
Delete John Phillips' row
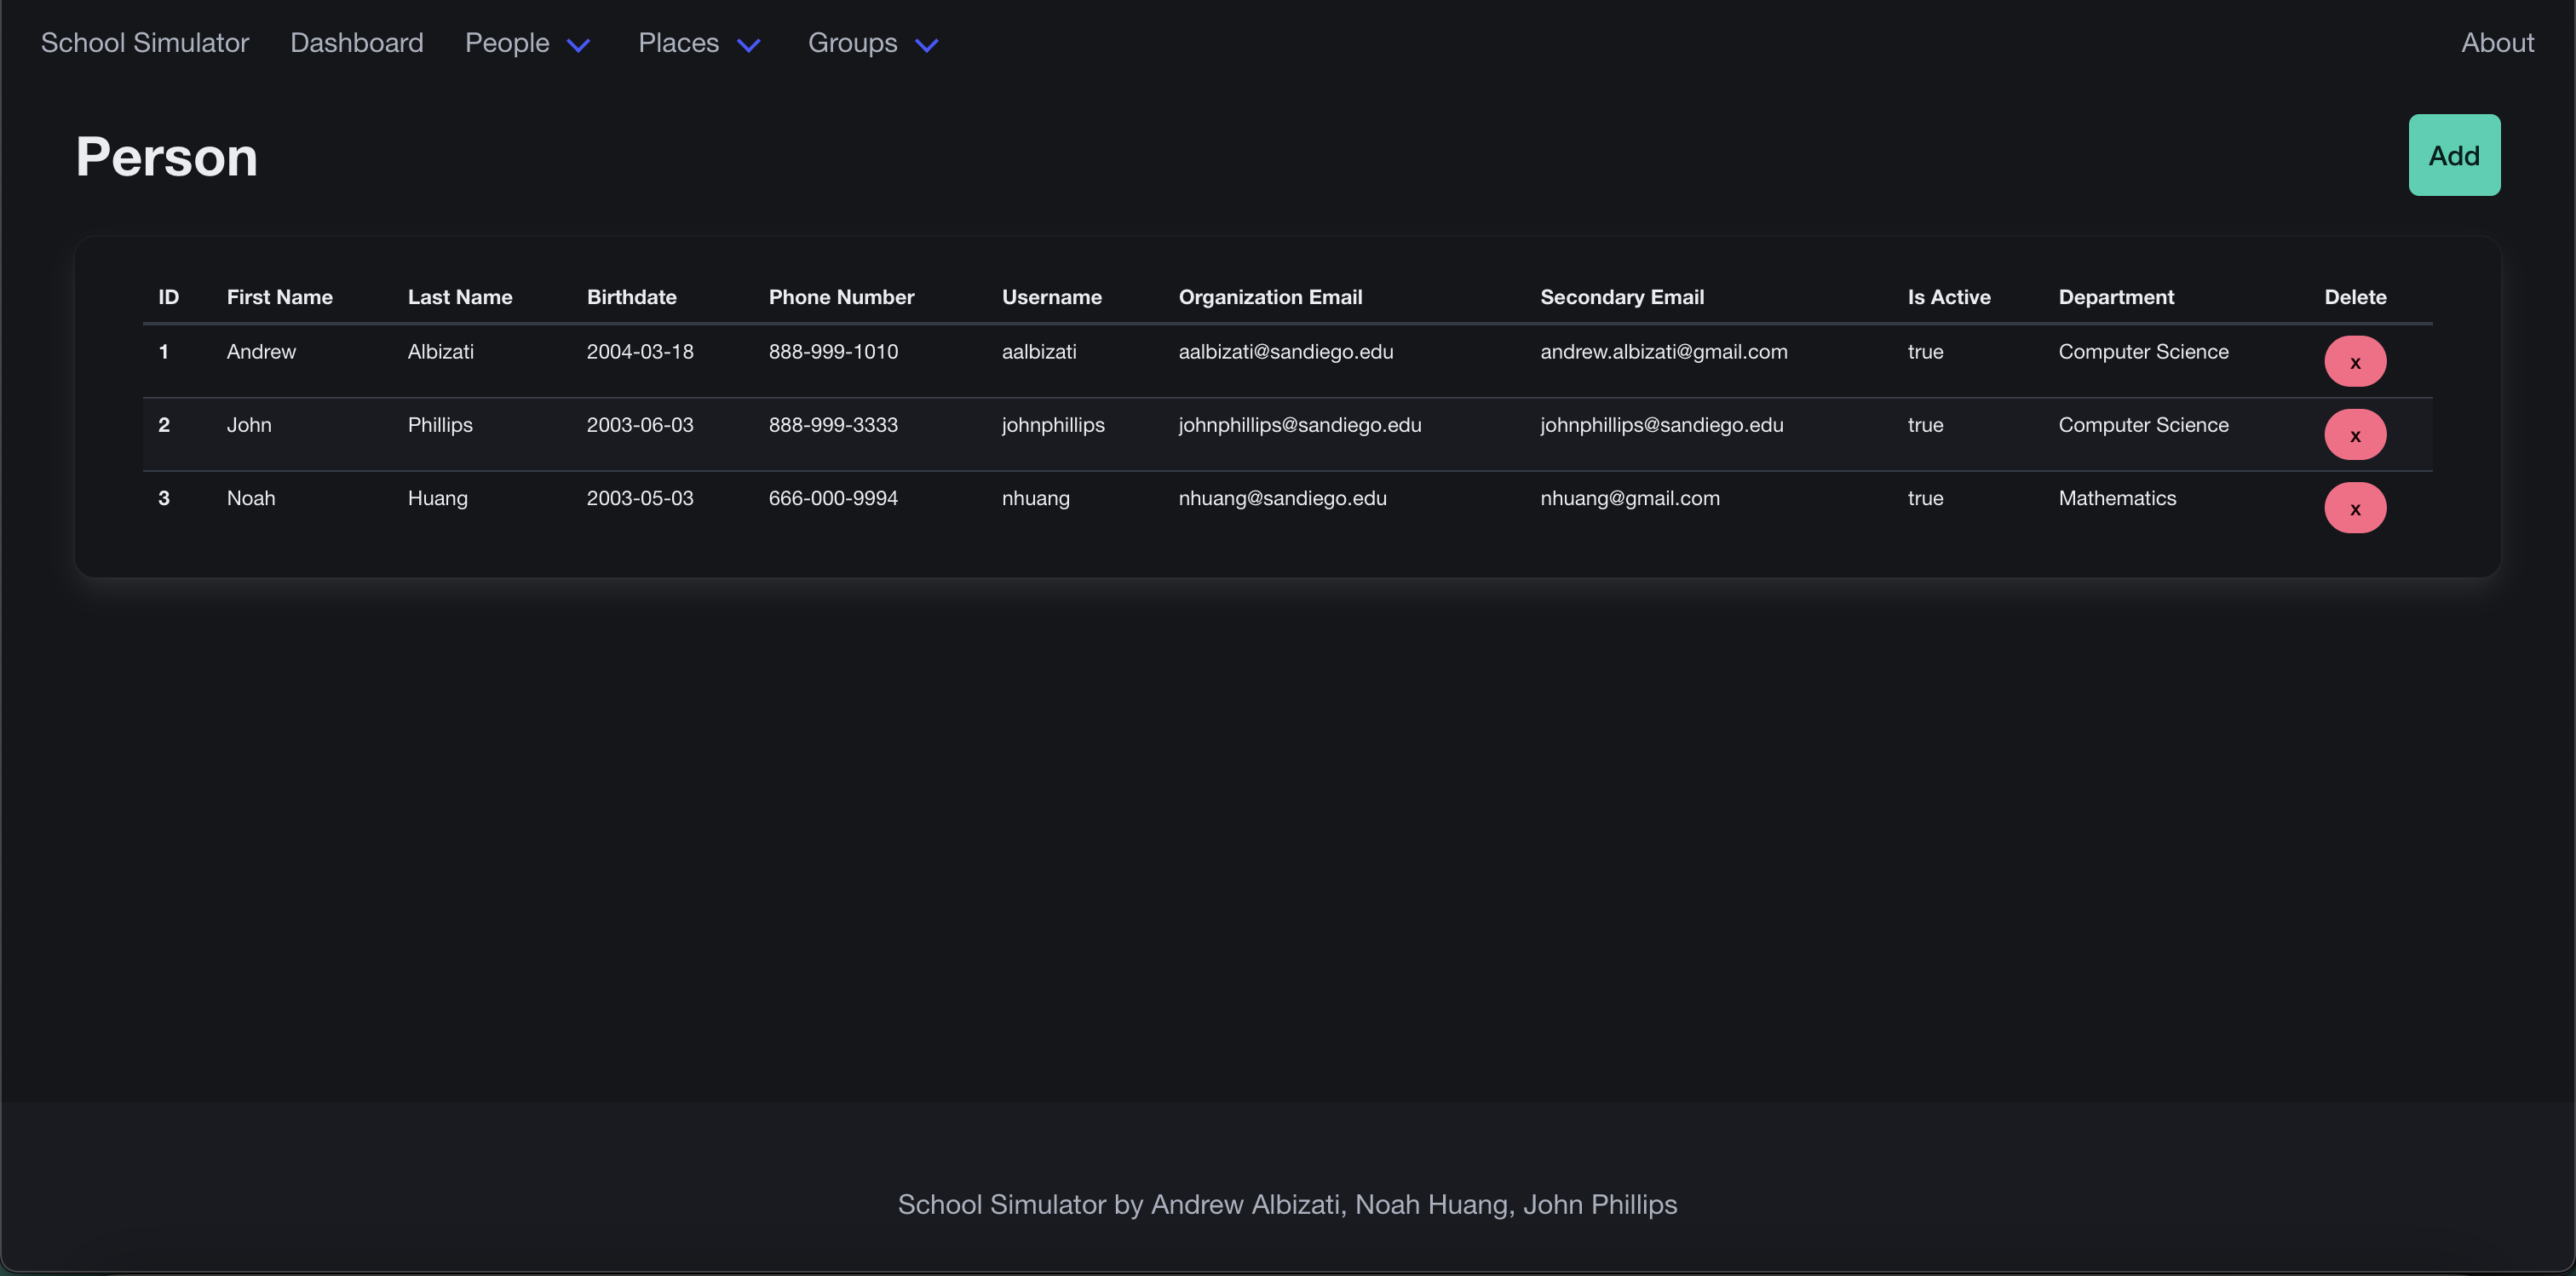(x=2354, y=435)
